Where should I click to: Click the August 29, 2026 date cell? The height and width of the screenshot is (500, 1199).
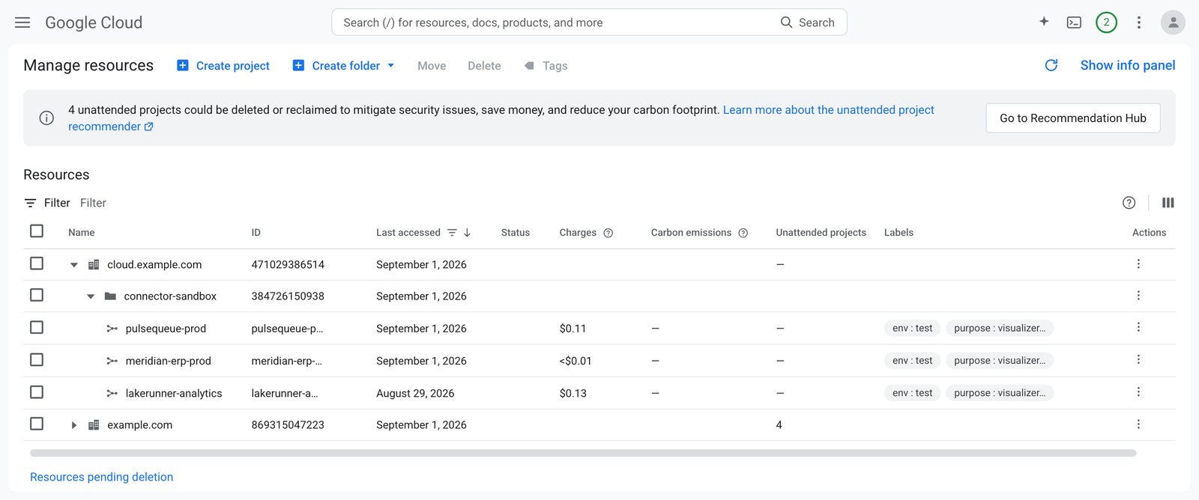[x=415, y=393]
